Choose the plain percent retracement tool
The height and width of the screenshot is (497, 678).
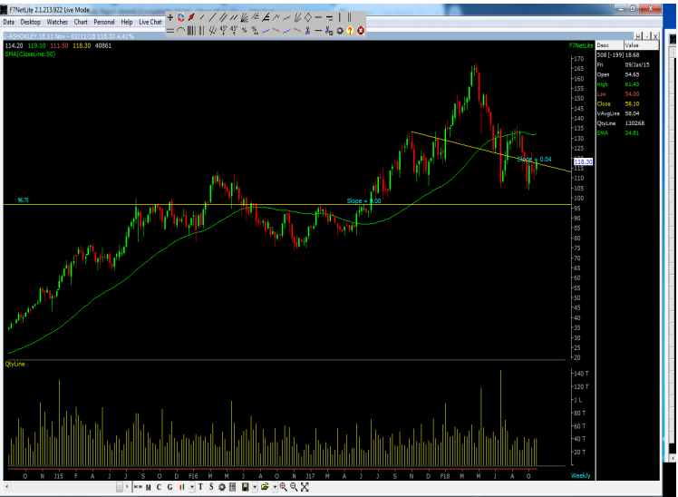pos(245,30)
